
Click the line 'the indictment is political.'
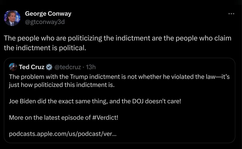[x=45, y=48]
